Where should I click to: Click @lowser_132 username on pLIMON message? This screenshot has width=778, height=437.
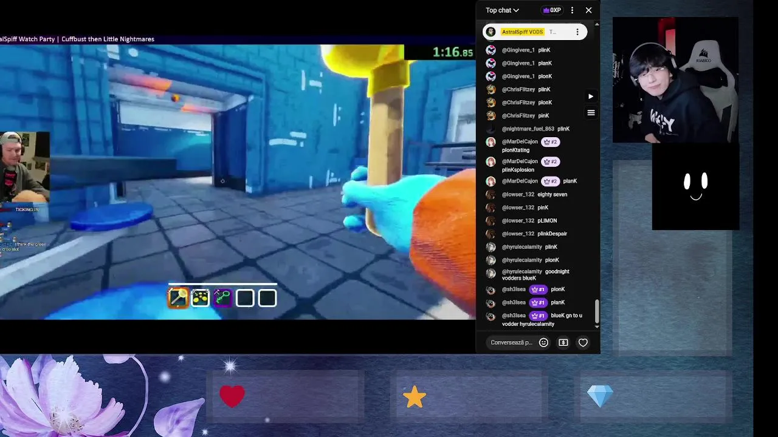pos(518,221)
